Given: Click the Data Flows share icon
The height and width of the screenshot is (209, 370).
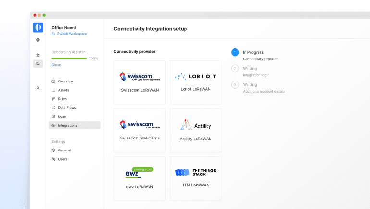Looking at the screenshot, I should click(x=53, y=107).
